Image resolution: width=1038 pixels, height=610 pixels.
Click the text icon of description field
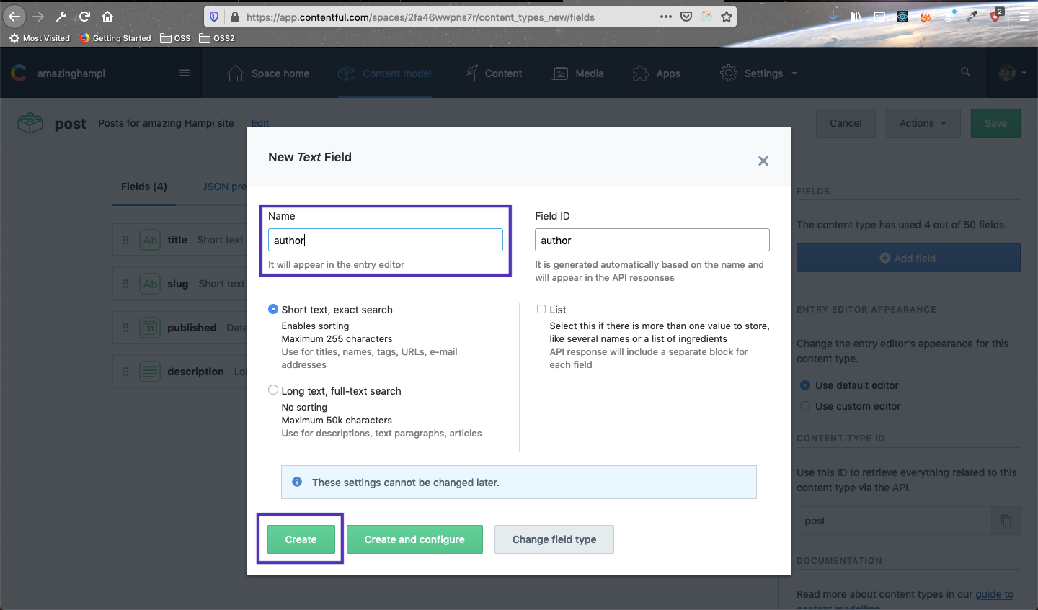[150, 372]
